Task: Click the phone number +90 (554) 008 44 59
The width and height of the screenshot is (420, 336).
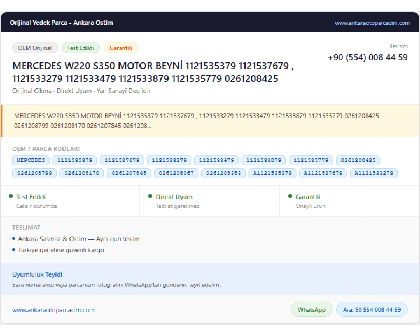Action: [368, 57]
